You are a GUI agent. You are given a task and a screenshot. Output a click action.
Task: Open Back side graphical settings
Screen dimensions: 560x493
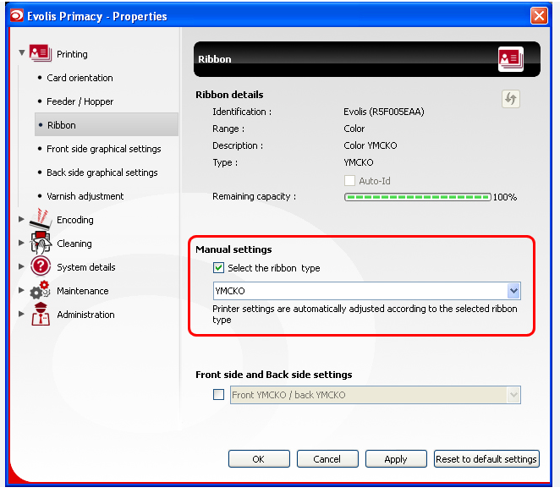pyautogui.click(x=102, y=173)
